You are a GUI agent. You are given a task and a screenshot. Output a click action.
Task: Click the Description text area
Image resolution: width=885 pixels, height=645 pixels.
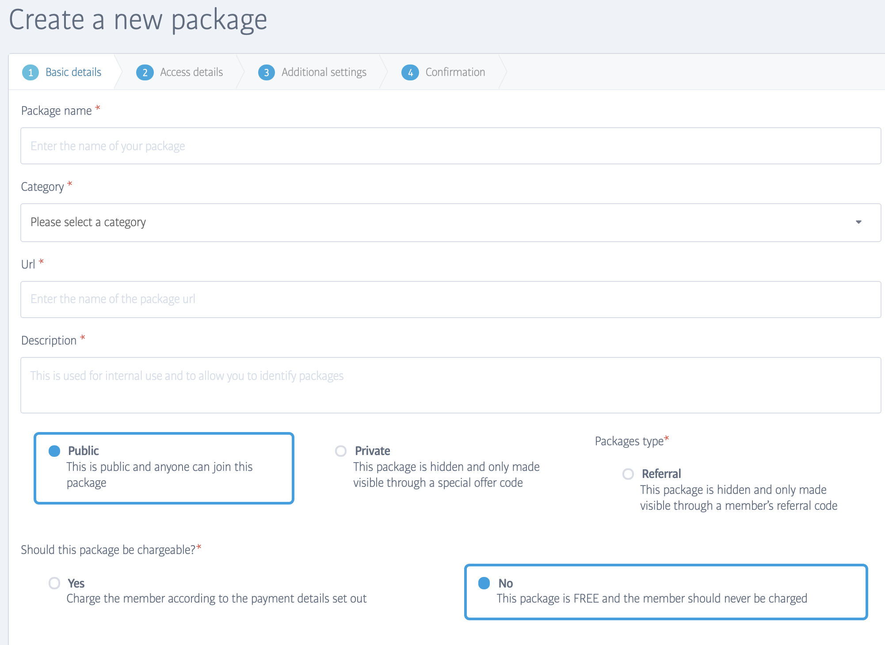click(450, 385)
